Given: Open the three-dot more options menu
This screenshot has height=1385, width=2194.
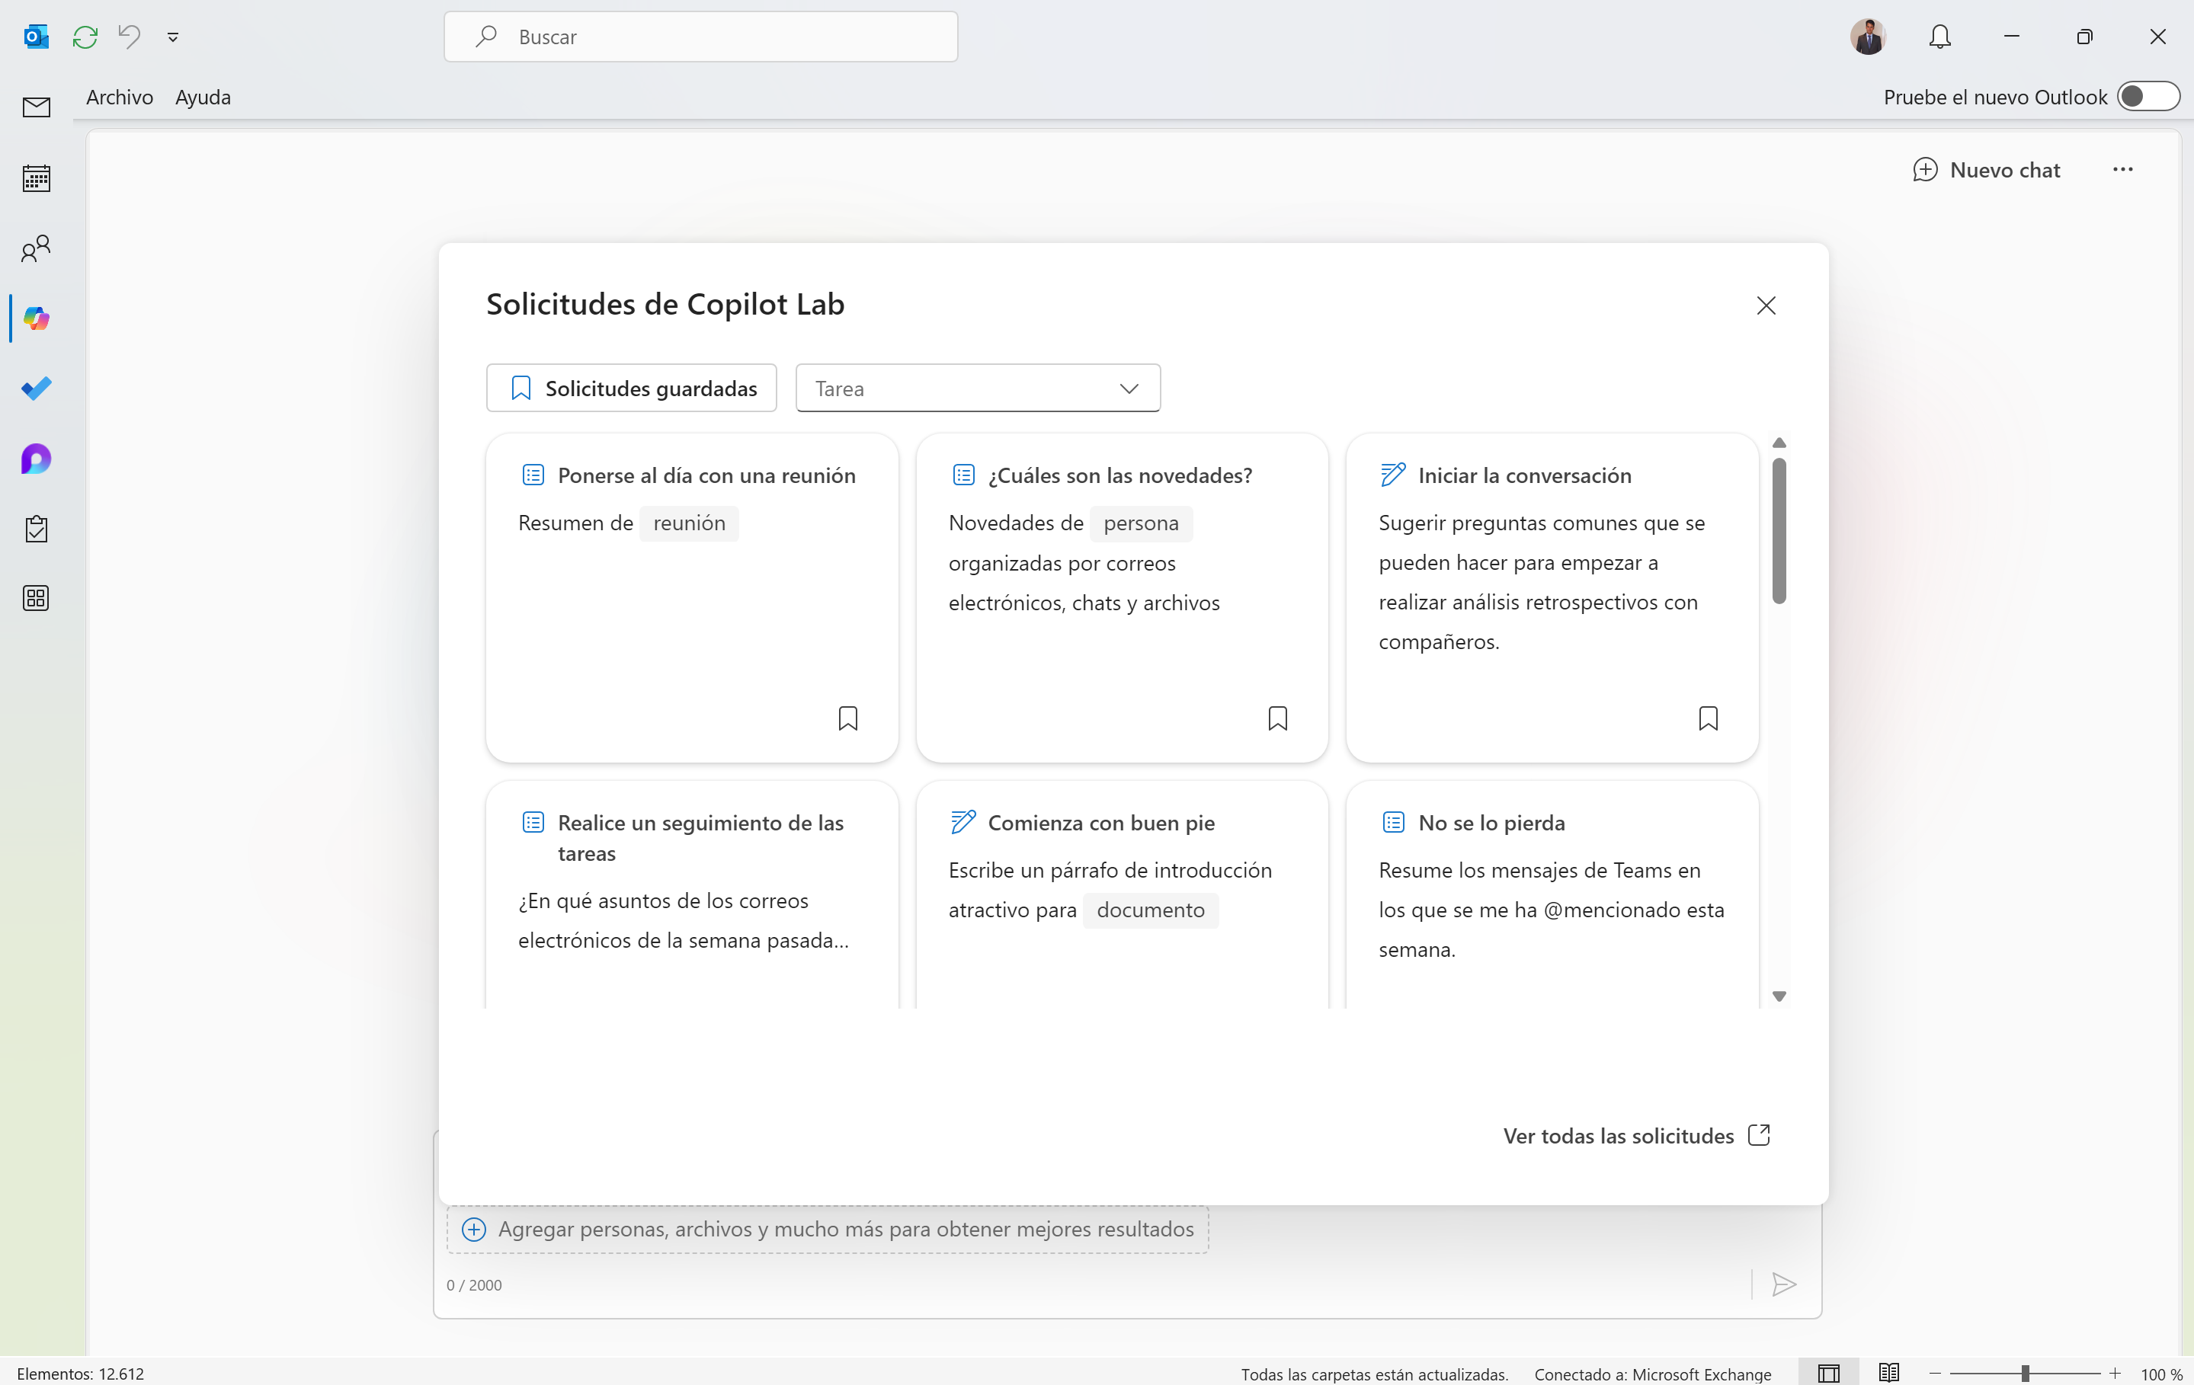Looking at the screenshot, I should tap(2123, 169).
